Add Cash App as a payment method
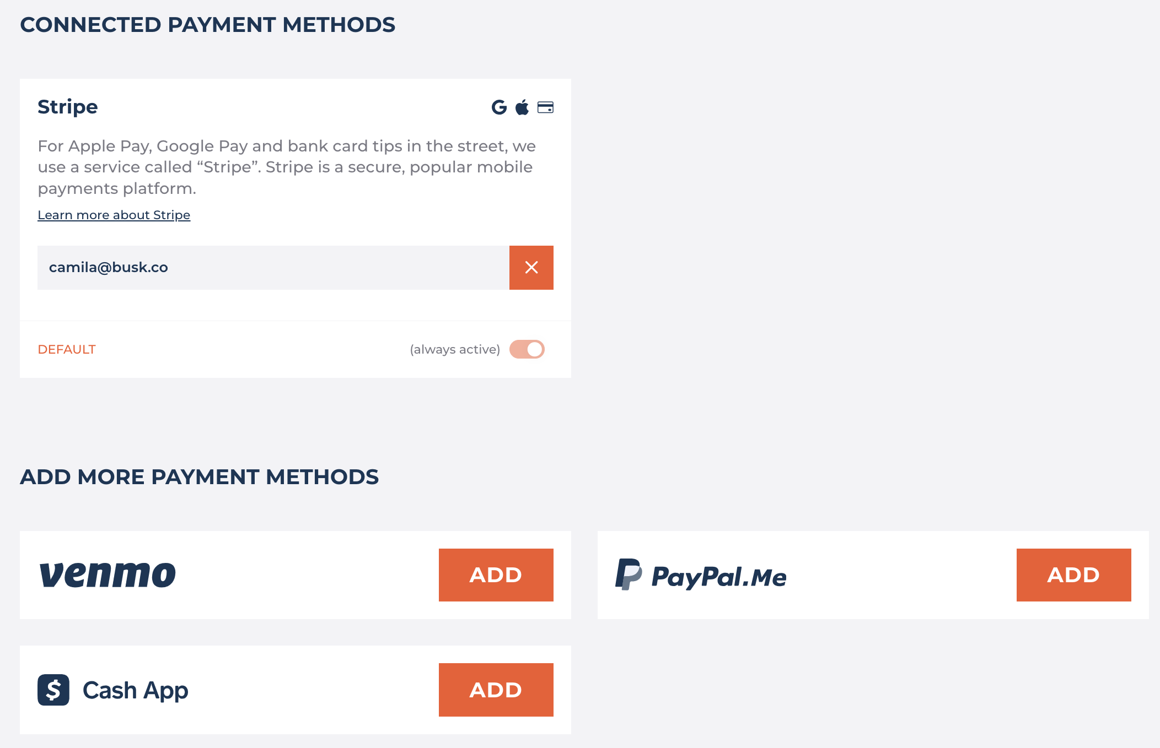1160x748 pixels. pos(496,690)
